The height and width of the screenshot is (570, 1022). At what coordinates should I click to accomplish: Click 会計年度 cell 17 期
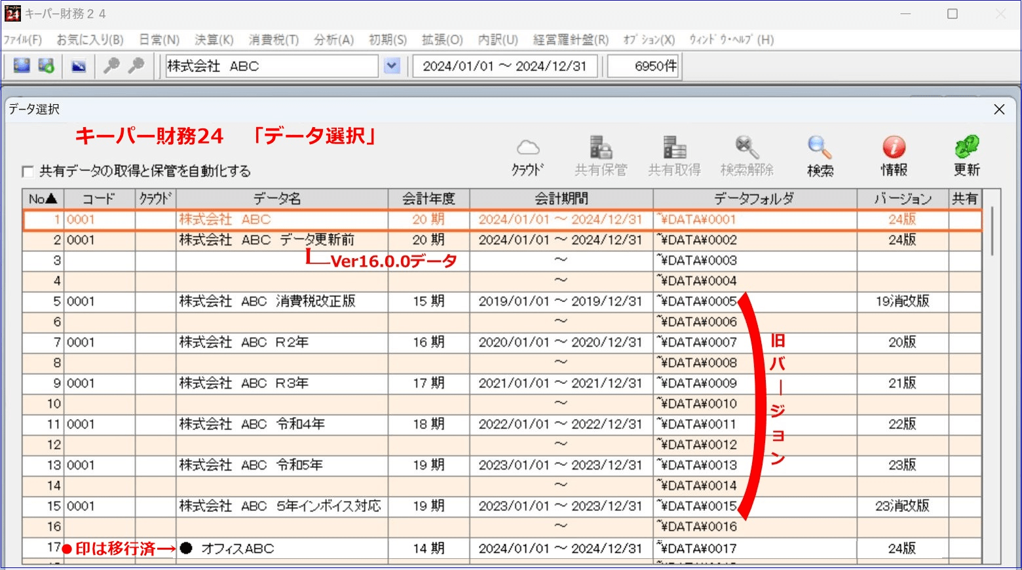428,384
